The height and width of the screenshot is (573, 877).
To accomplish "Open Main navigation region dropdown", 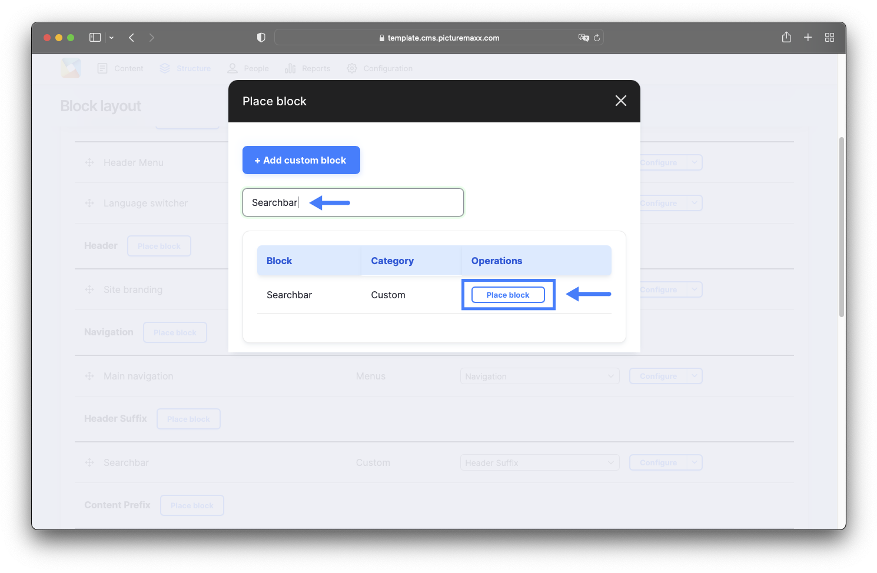I will 540,376.
